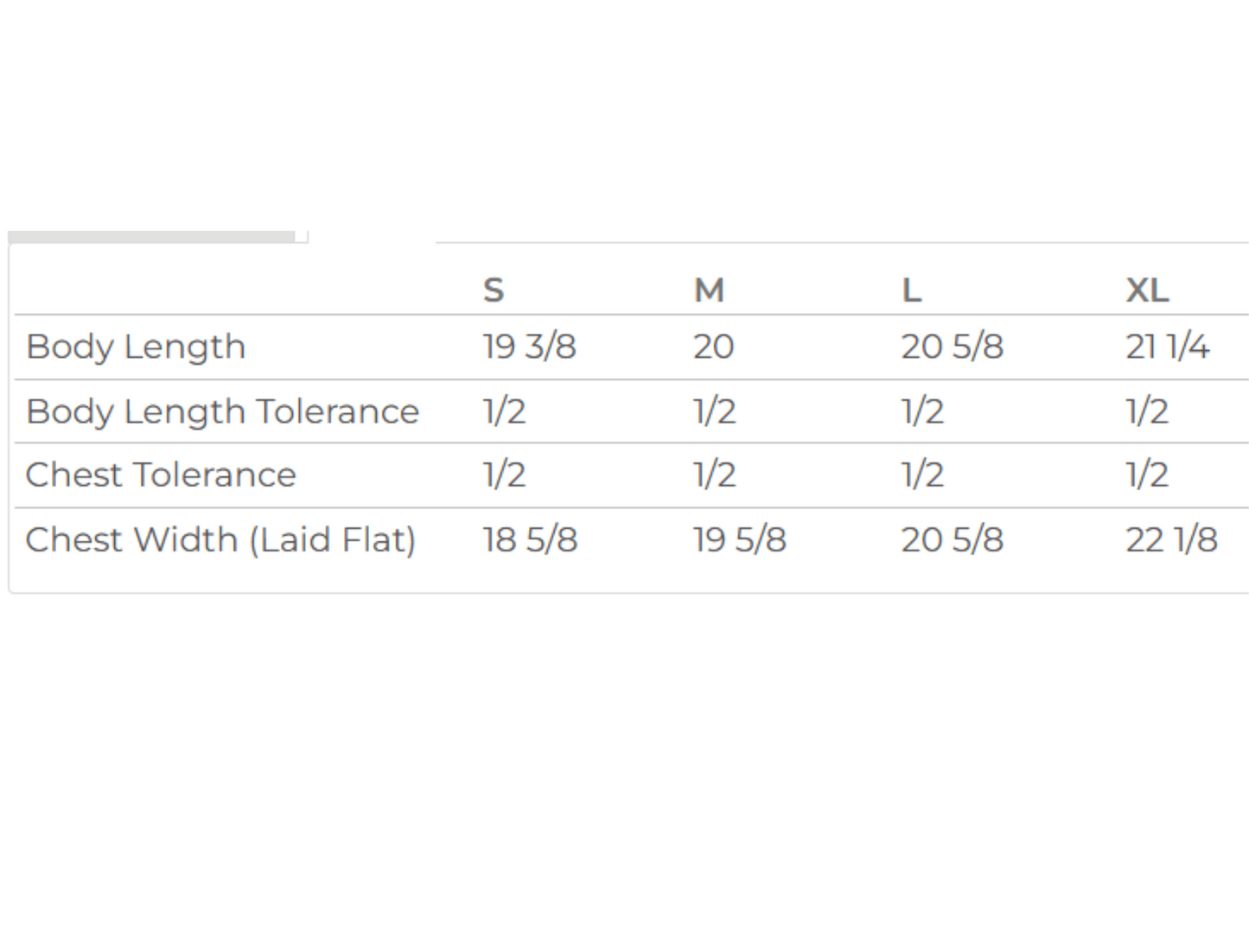Click the L column 20 5/8 body length

pos(952,347)
